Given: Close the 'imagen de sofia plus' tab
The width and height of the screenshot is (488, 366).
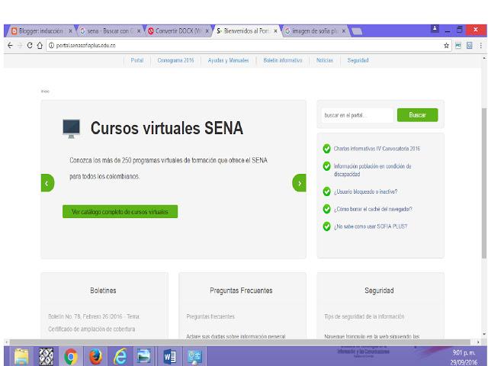Looking at the screenshot, I should [x=344, y=31].
